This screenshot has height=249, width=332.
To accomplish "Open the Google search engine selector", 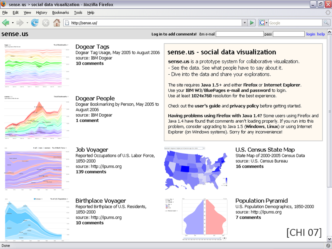I will (x=263, y=23).
